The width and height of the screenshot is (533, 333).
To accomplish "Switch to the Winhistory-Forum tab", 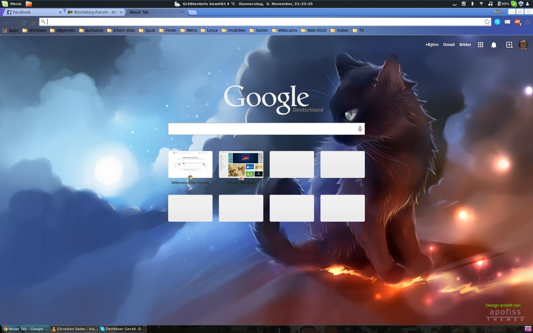I will point(94,12).
